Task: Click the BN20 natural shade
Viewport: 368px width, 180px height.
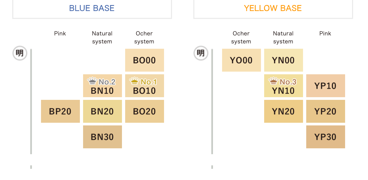Action: (102, 111)
